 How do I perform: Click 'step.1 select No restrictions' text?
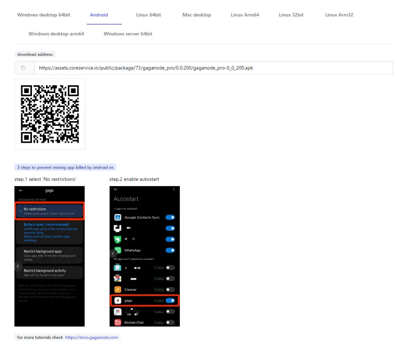click(x=45, y=179)
